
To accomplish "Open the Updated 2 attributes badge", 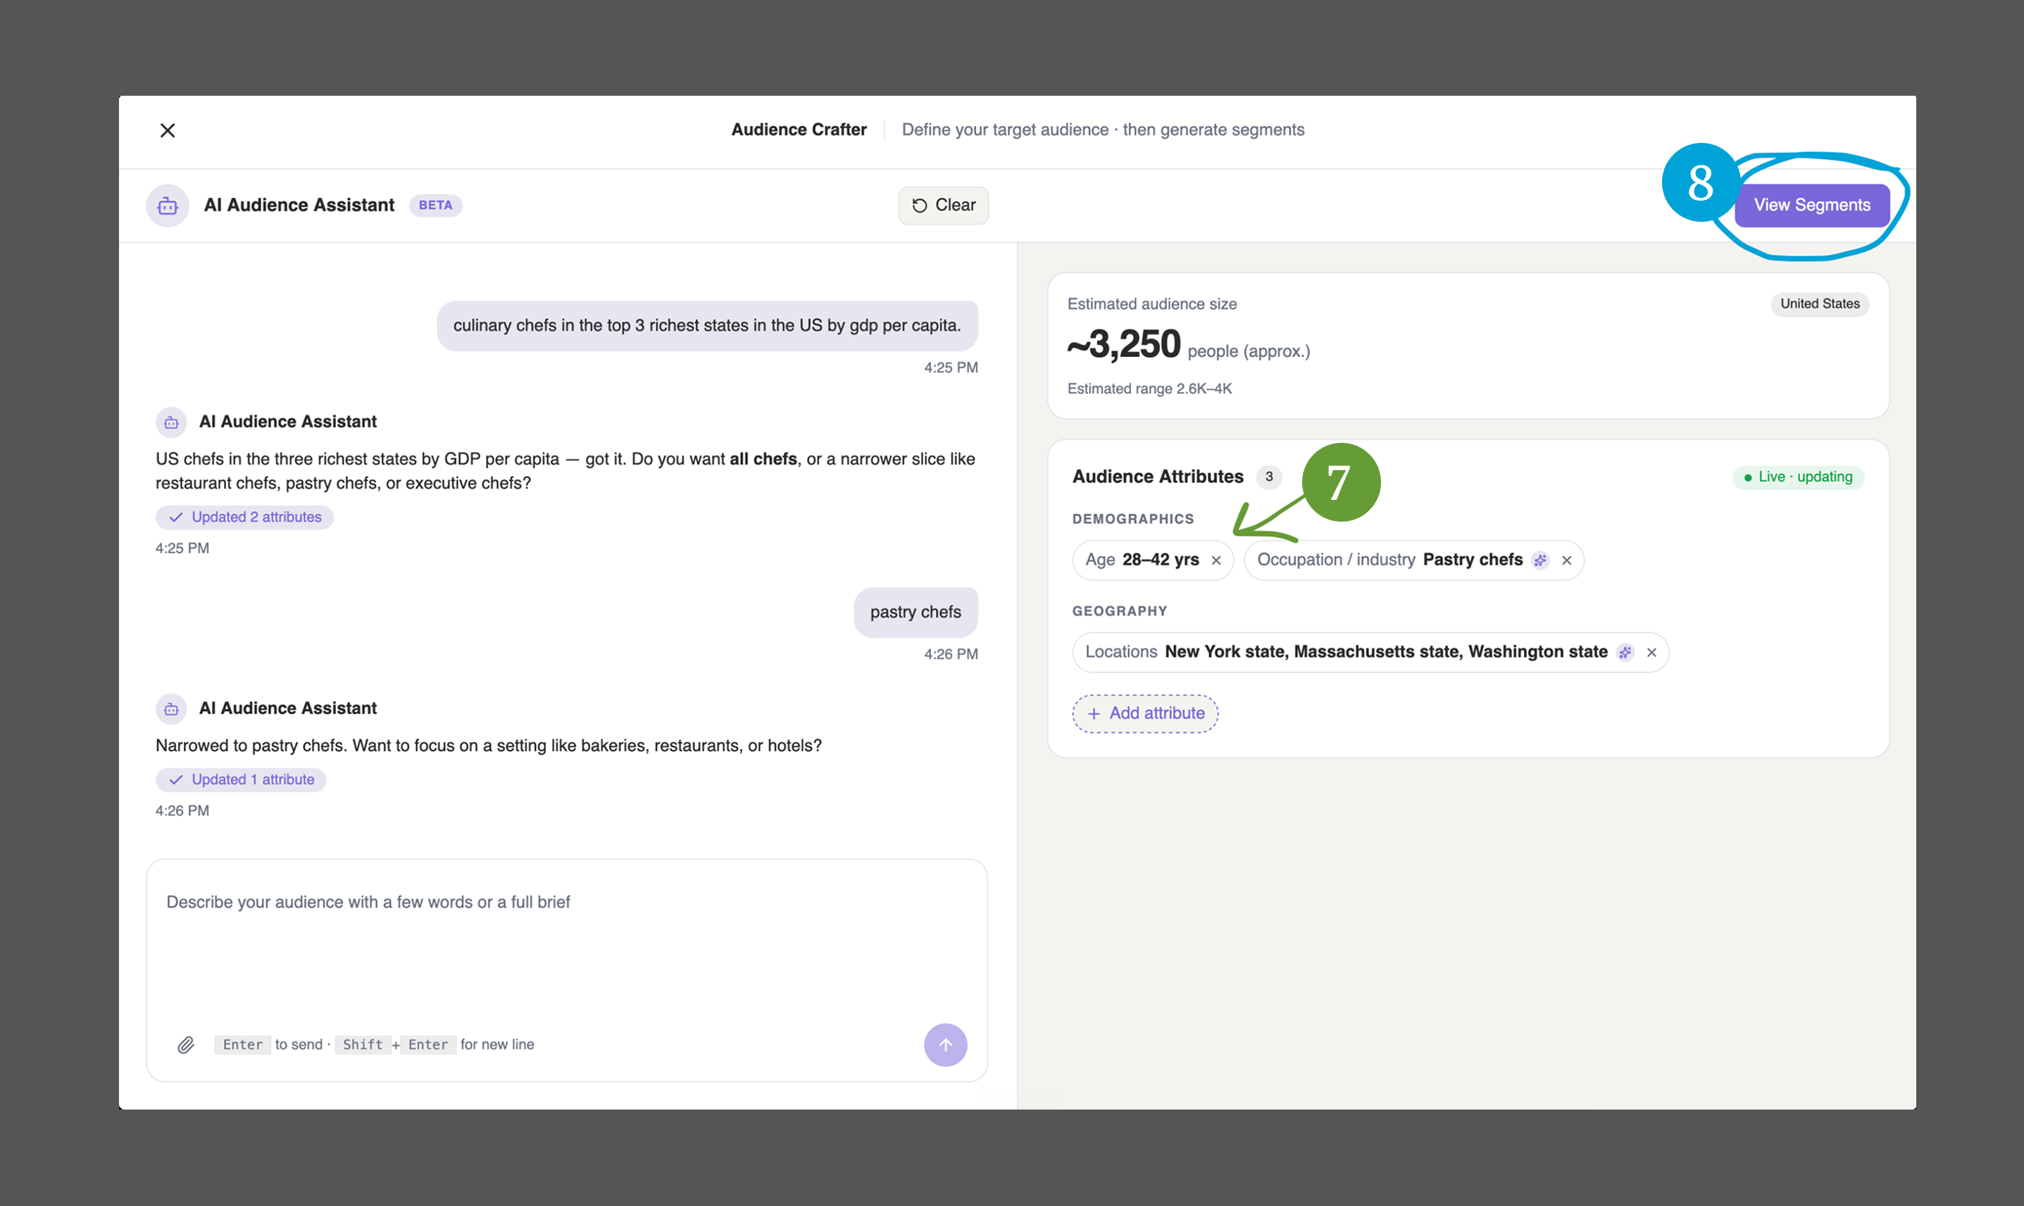I will pos(244,517).
